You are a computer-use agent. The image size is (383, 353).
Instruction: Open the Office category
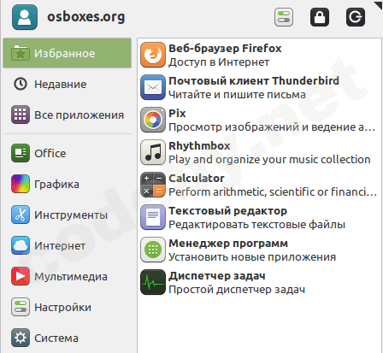(68, 153)
